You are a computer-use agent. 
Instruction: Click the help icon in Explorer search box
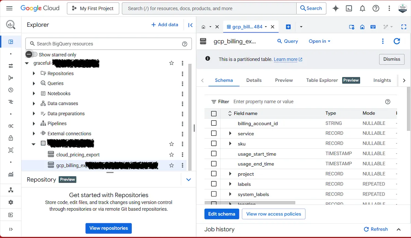tap(185, 44)
